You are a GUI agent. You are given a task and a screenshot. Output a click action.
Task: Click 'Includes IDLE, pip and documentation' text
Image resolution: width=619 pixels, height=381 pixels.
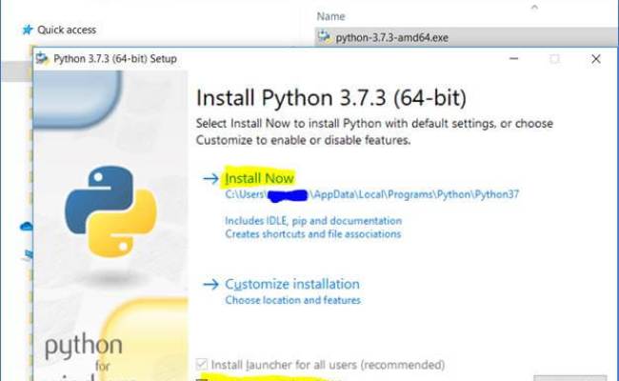[x=313, y=221]
